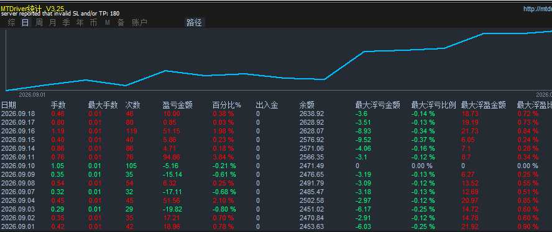This screenshot has height=232, width=552.
Task: Click balance value 2502.58
Action: (x=311, y=200)
